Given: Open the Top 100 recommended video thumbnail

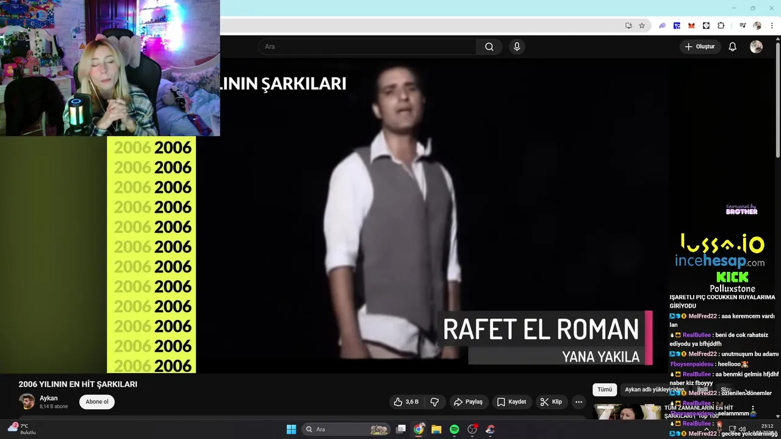Looking at the screenshot, I should click(627, 412).
